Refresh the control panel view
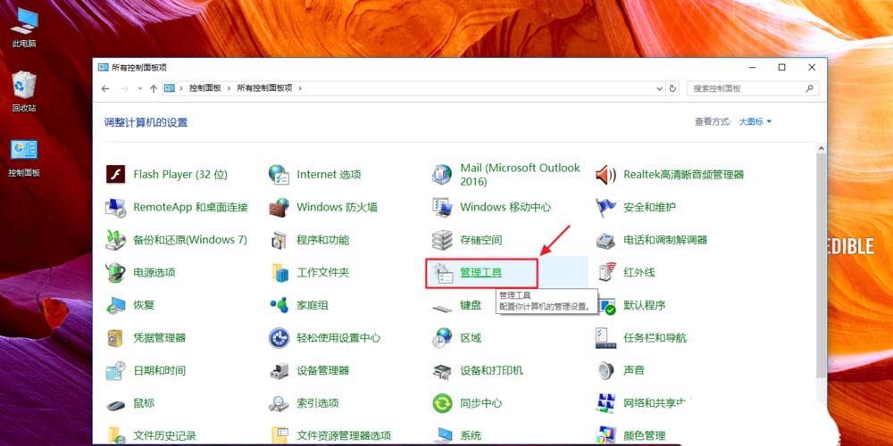The image size is (893, 446). (x=672, y=88)
